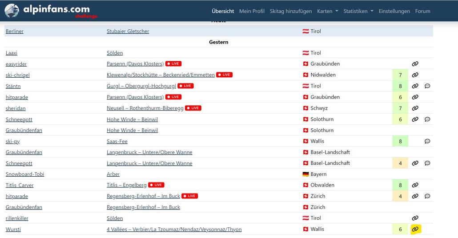Click LIVE badge beside Neusell – Rothenthurm-Biberegg
Screen dimensions: 458x238
pyautogui.click(x=193, y=108)
